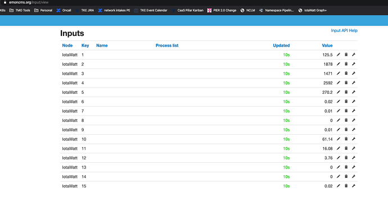Screen dimensions: 388x206
Task: Edit the key 15 input pencil icon
Action: click(339, 186)
